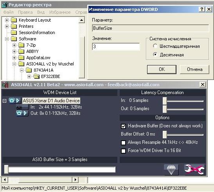Click the help question mark in DWORD dialog
Viewport: 214px width, 192px height.
202,9
